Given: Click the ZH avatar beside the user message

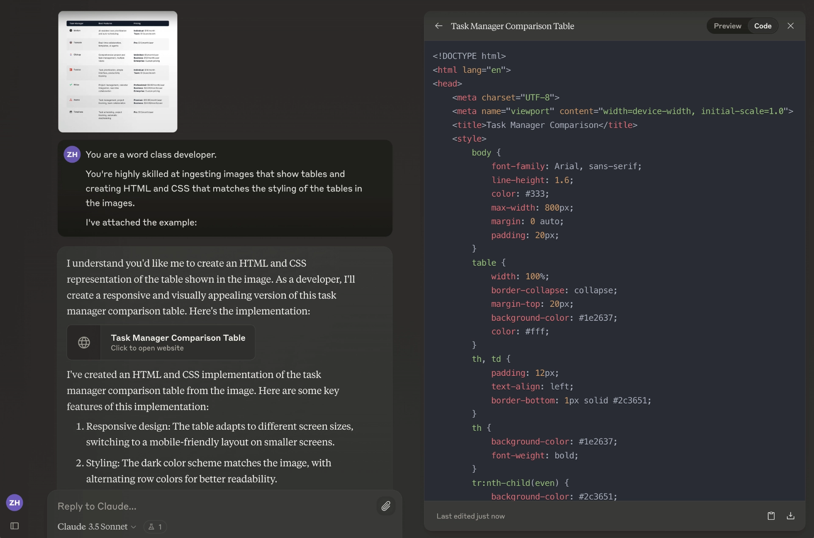Looking at the screenshot, I should pyautogui.click(x=72, y=155).
